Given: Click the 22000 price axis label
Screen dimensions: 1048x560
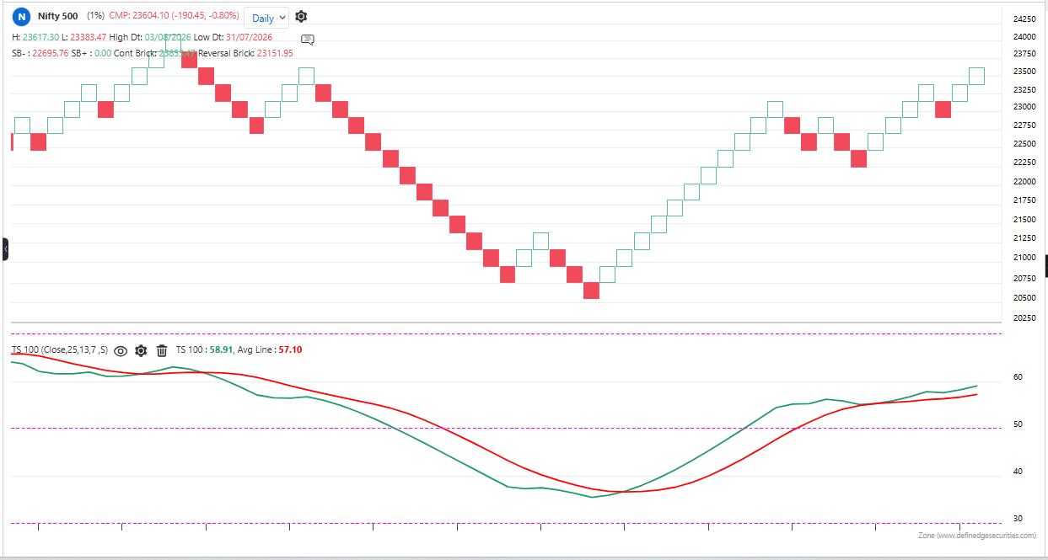Looking at the screenshot, I should tap(1024, 181).
